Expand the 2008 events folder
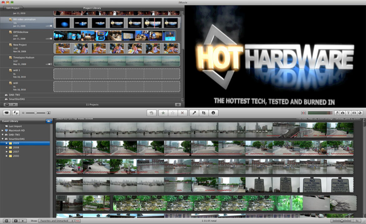 (7, 147)
